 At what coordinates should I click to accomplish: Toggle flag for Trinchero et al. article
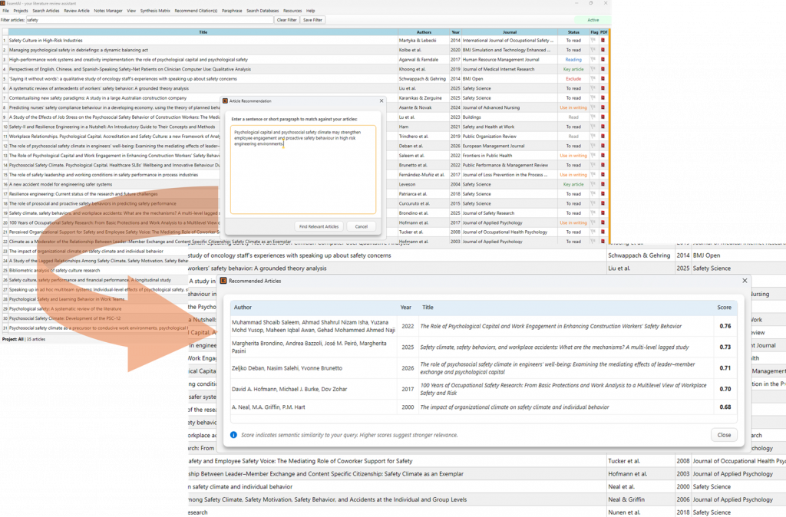click(x=593, y=137)
